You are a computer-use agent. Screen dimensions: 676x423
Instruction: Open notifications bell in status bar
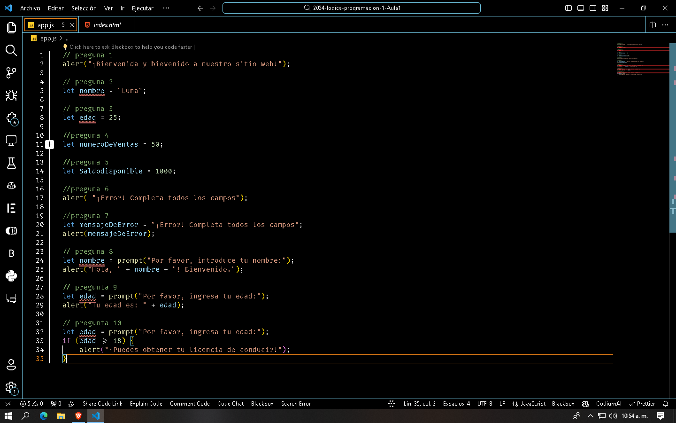666,404
